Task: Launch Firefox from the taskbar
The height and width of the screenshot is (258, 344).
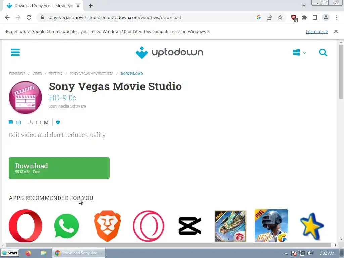Action: [28, 253]
